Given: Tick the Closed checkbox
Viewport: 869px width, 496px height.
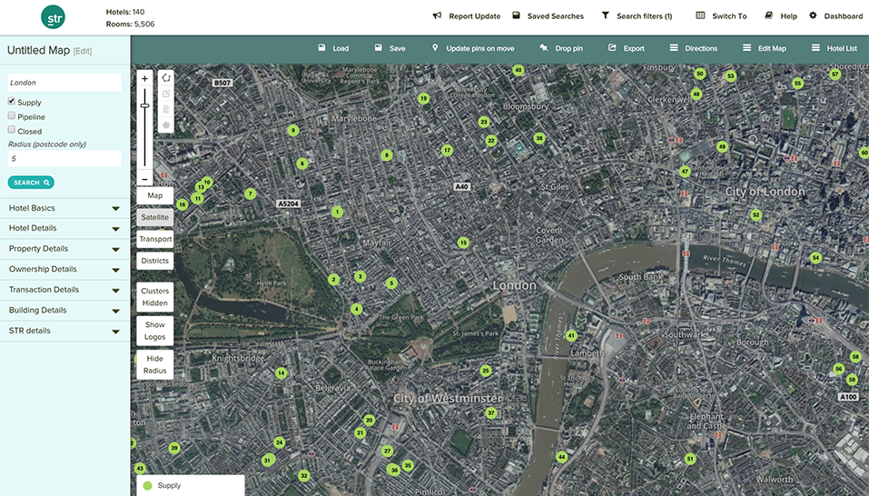Looking at the screenshot, I should [x=12, y=130].
